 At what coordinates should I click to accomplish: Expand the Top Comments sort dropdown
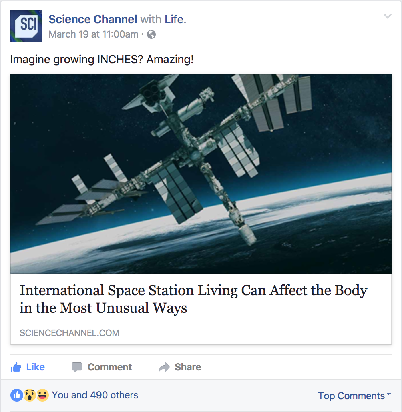(x=354, y=396)
